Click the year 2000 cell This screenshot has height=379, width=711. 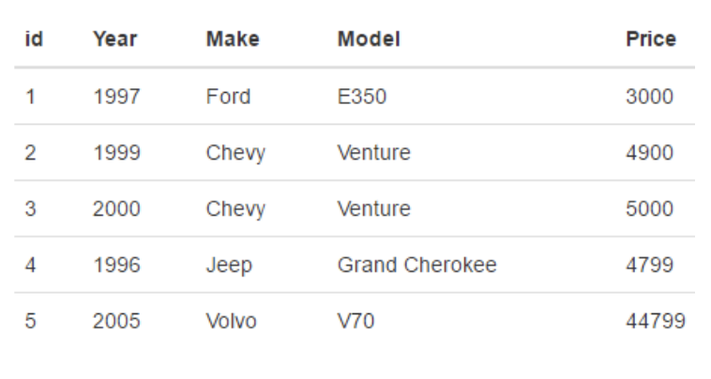(116, 209)
